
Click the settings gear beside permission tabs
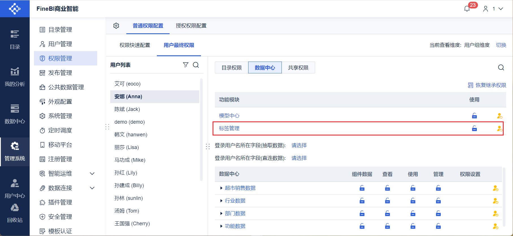coord(116,26)
